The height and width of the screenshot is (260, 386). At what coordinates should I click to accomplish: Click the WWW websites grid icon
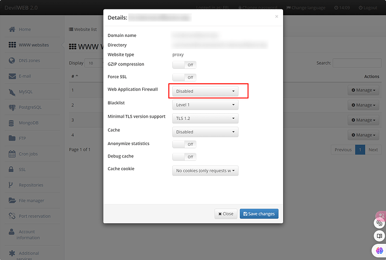[12, 45]
